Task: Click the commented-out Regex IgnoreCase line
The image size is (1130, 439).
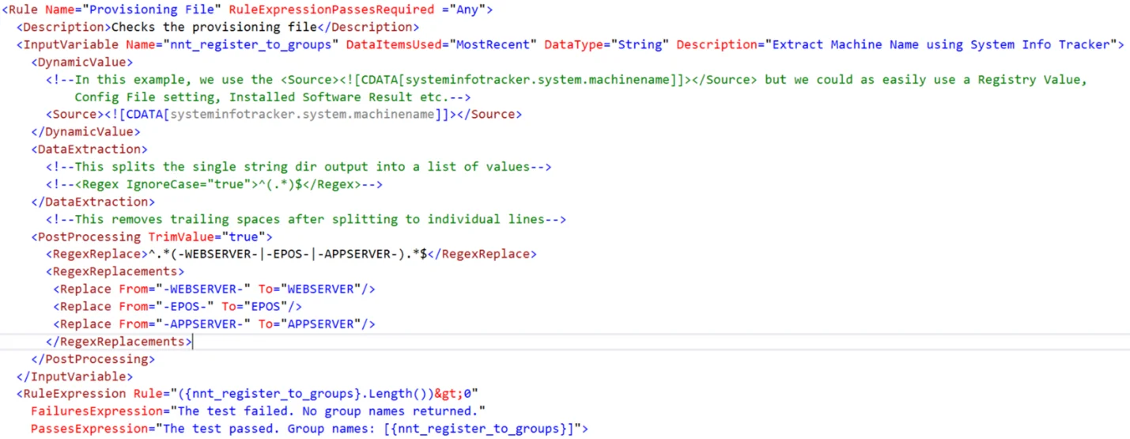Action: pyautogui.click(x=214, y=184)
